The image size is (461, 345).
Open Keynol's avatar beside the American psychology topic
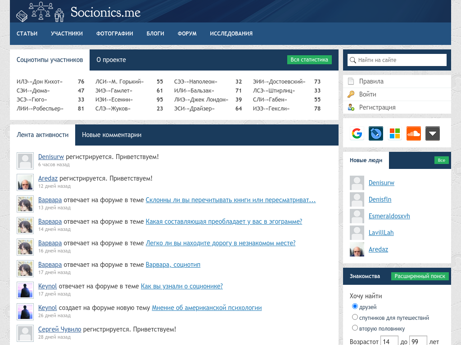[x=25, y=312]
